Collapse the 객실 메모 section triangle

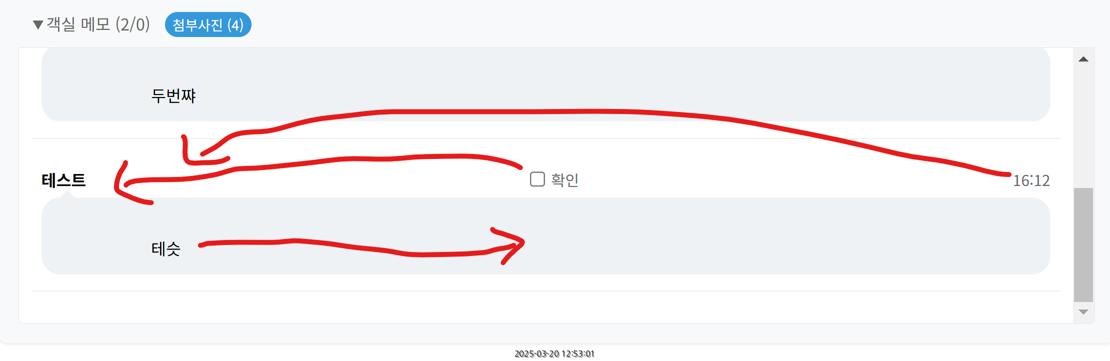click(x=37, y=25)
